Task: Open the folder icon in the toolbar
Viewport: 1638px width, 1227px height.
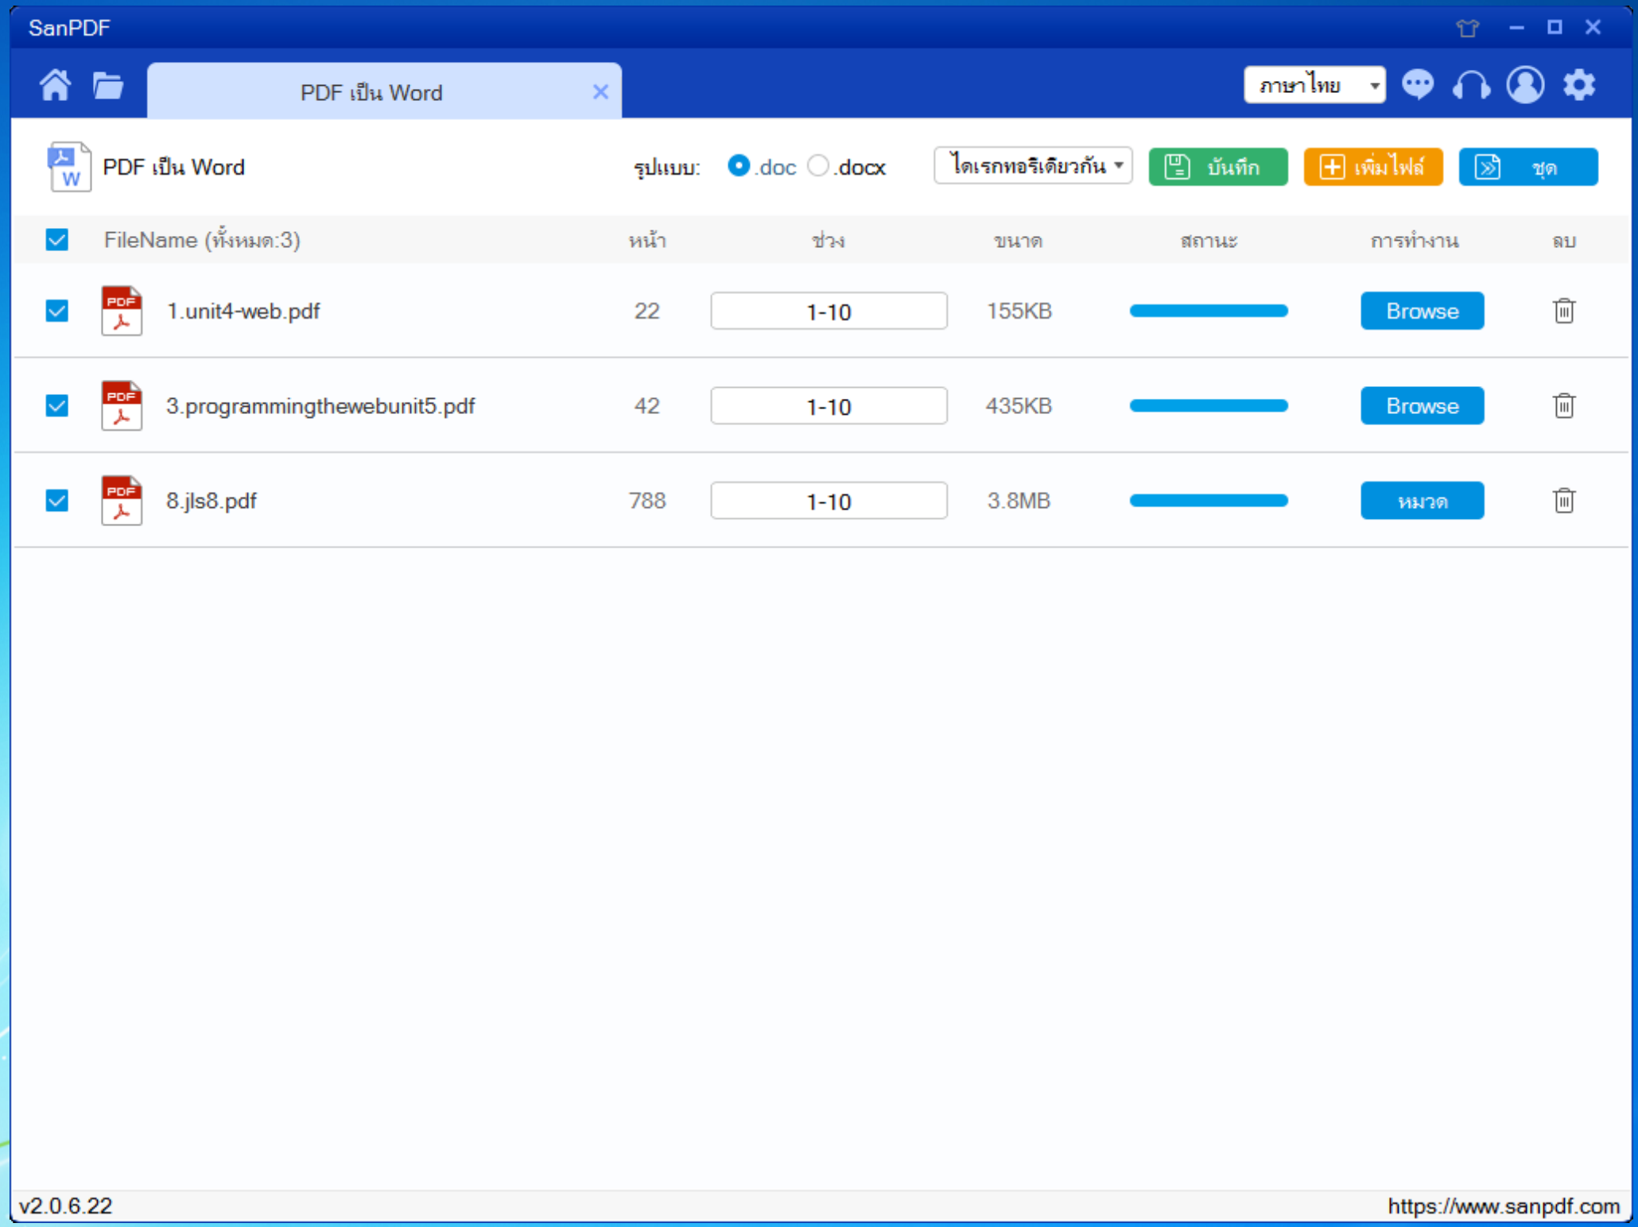Action: click(x=107, y=85)
